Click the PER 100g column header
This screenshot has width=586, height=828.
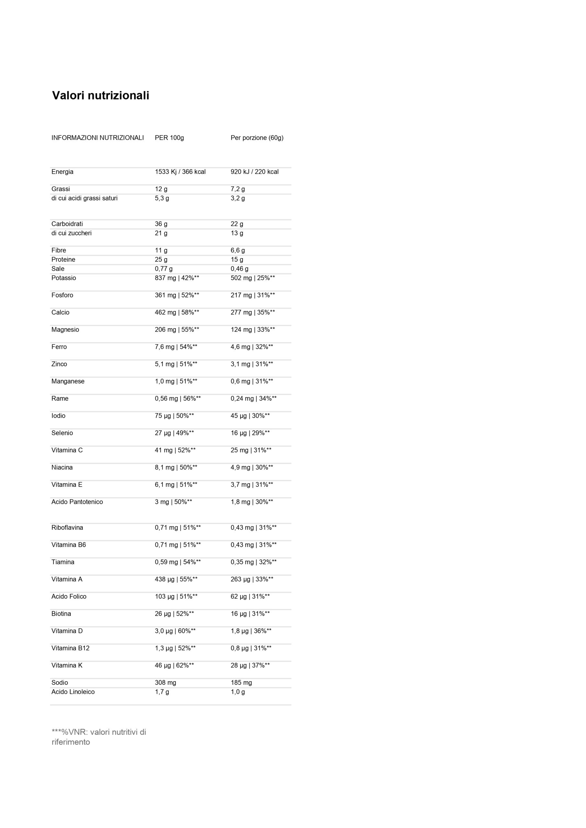[x=169, y=138]
